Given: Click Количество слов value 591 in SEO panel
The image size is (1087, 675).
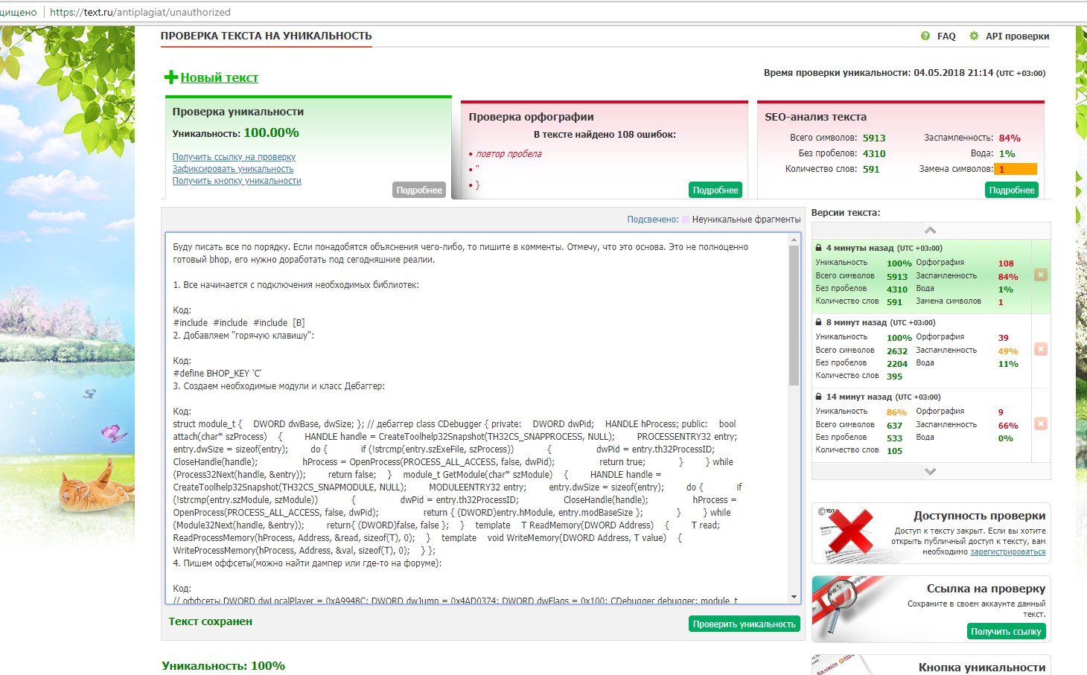Looking at the screenshot, I should [871, 170].
